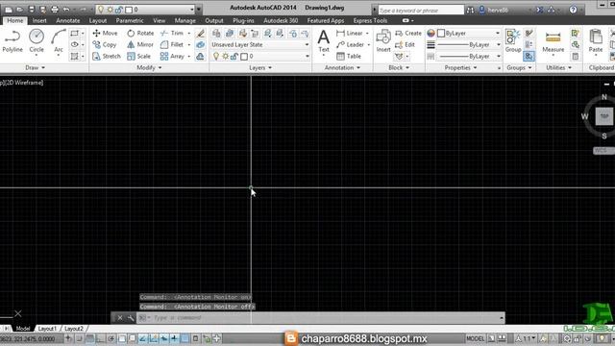Expand the Draw panel
The width and height of the screenshot is (615, 346).
coord(35,68)
